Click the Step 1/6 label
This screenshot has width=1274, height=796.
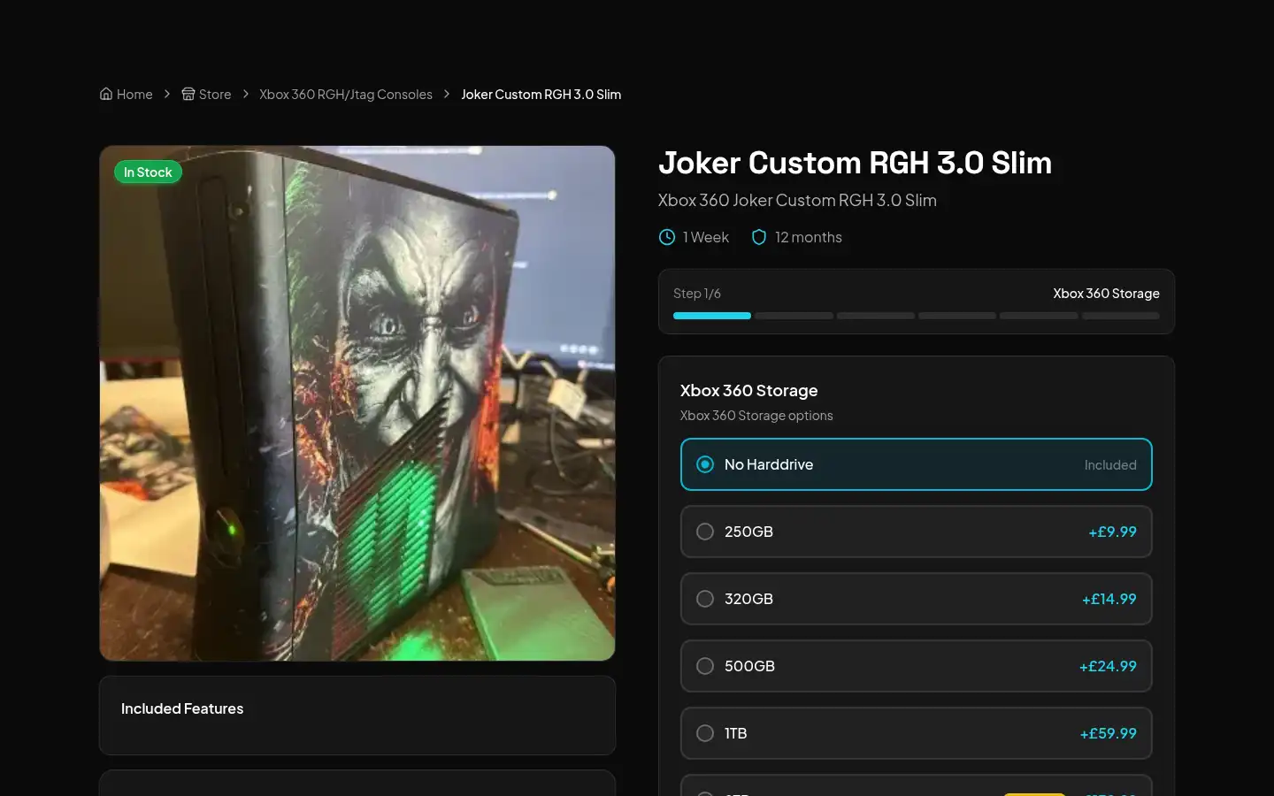[697, 294]
